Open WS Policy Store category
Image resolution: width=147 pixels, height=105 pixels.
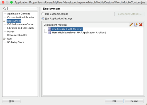tap(16, 42)
